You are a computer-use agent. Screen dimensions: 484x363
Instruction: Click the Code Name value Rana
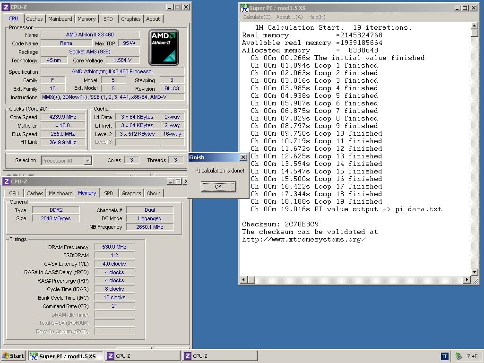pos(66,43)
